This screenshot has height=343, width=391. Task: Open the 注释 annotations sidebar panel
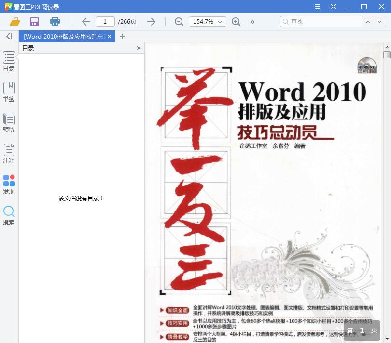click(x=9, y=154)
